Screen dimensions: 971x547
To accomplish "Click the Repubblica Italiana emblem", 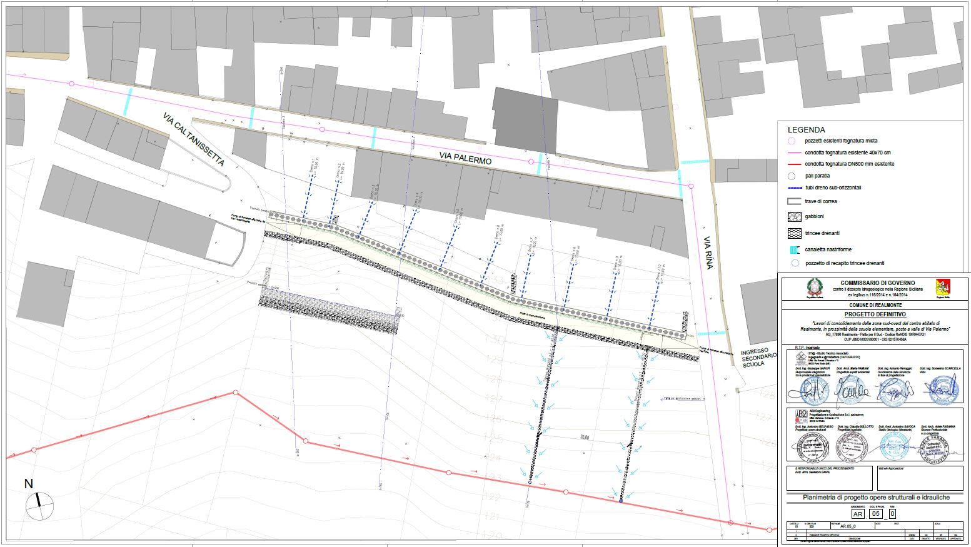I will pos(813,288).
